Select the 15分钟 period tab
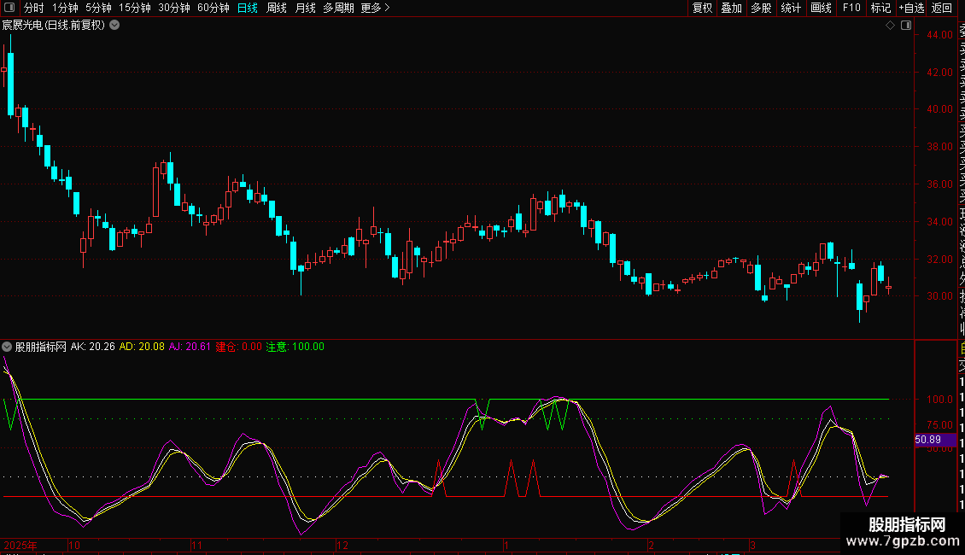Screen dimensions: 965x555 pyautogui.click(x=134, y=8)
